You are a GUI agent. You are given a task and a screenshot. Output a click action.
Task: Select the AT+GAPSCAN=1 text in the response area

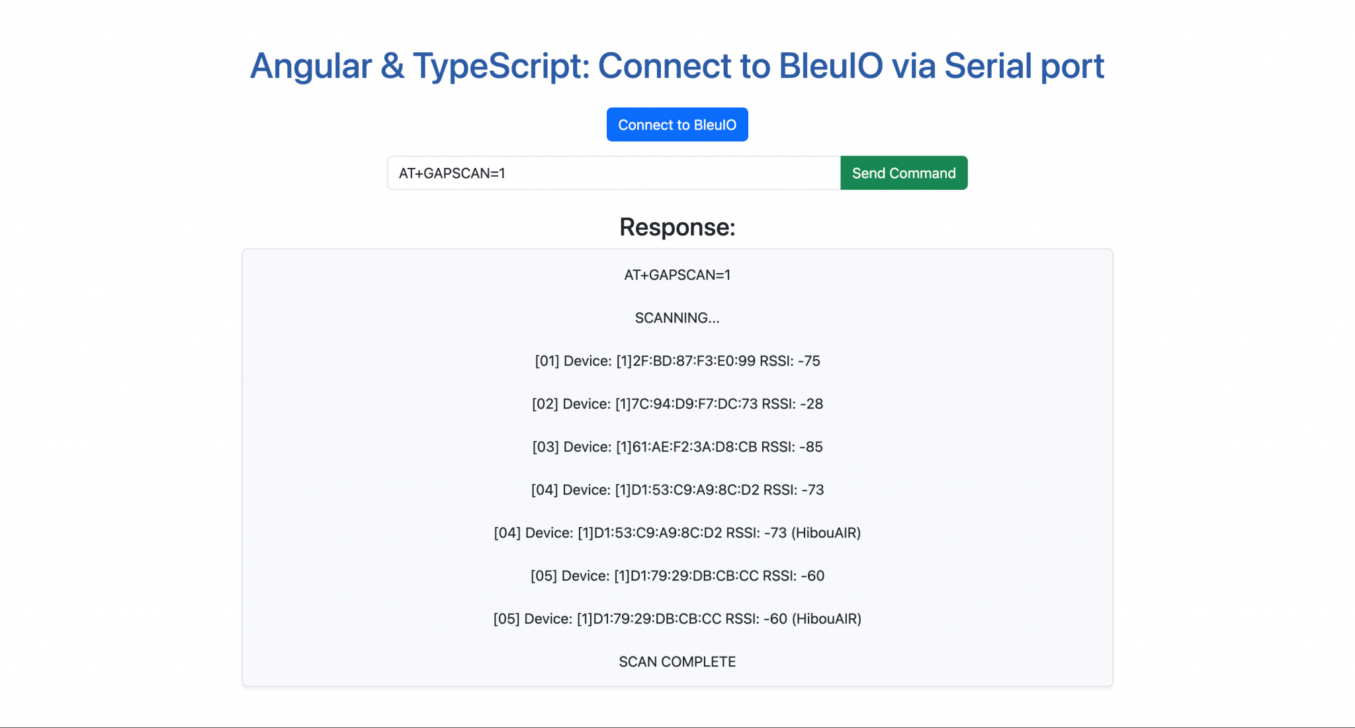tap(677, 275)
